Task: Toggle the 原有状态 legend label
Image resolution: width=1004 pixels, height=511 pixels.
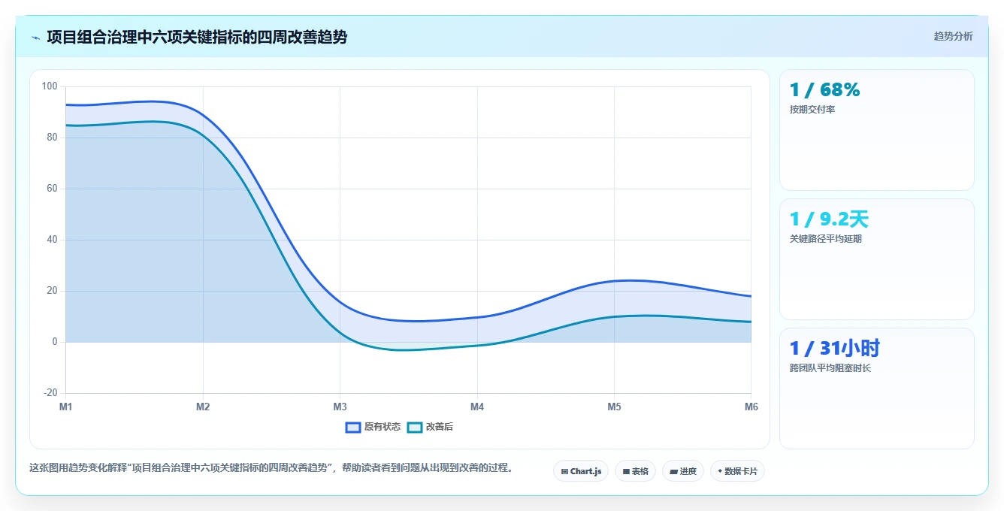Action: point(383,427)
